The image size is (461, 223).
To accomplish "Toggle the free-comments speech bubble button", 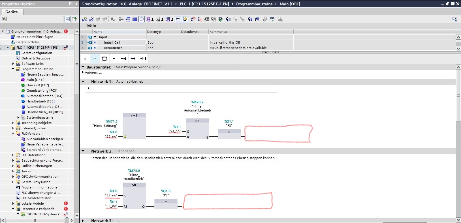I will point(142,19).
